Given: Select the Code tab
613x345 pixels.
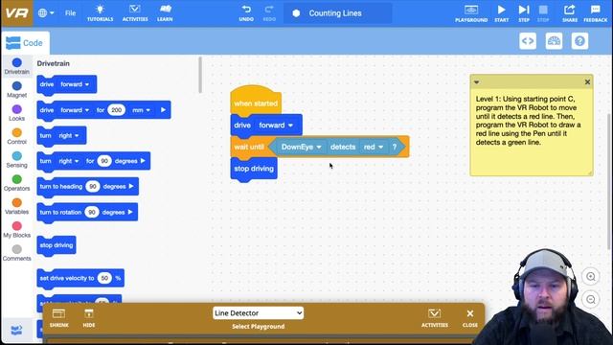Looking at the screenshot, I should point(25,43).
